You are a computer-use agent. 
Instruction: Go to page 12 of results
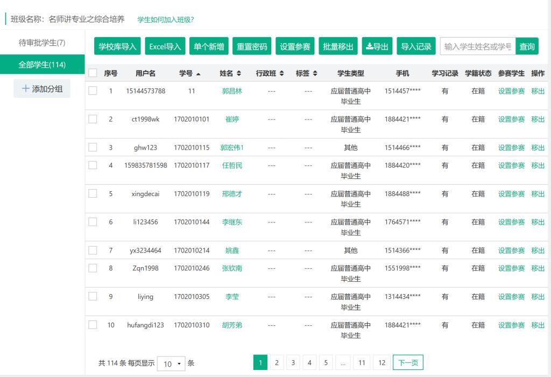coord(382,363)
